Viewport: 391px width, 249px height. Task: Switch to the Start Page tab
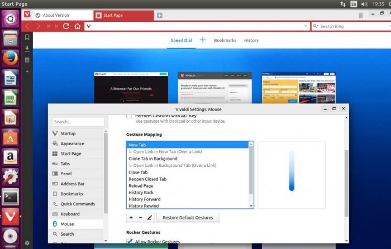coord(123,15)
